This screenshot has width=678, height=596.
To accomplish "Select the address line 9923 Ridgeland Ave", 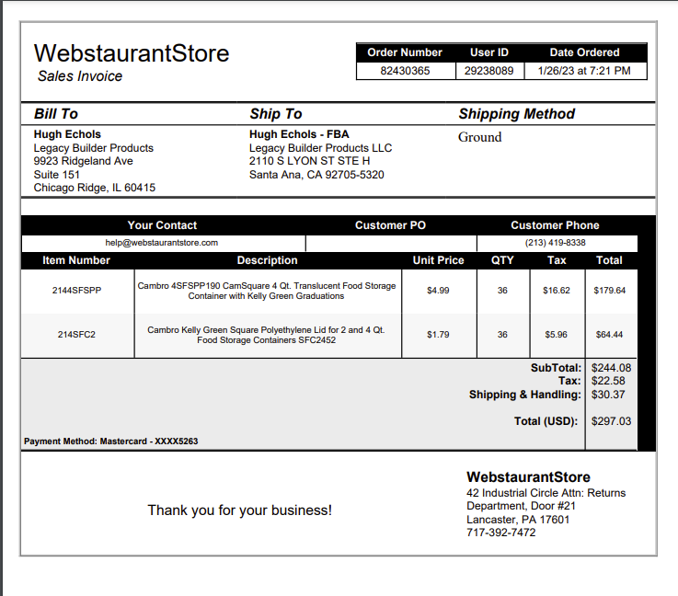I will pos(83,161).
